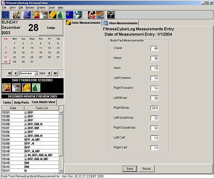Click the Right Quadricep input field

point(154,128)
